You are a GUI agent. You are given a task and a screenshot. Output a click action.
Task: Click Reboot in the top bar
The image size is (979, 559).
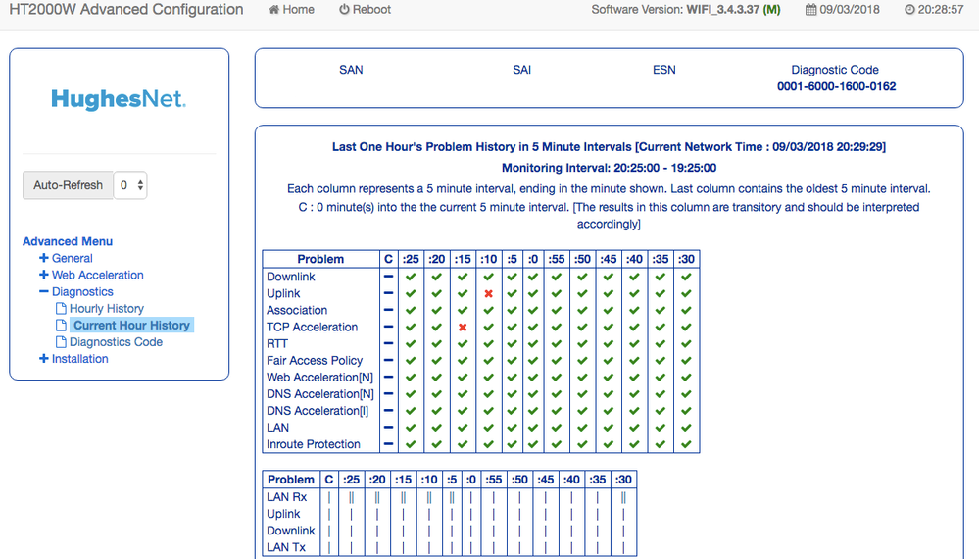pyautogui.click(x=365, y=10)
